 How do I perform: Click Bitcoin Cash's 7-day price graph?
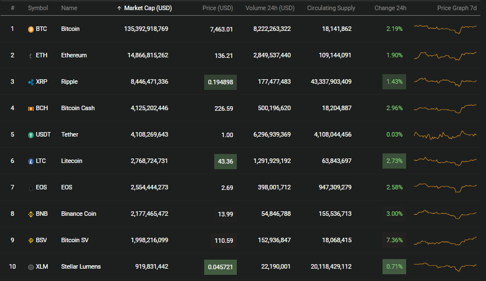pos(445,108)
